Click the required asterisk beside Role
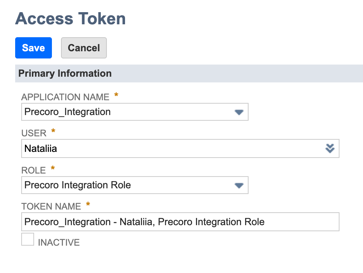 pyautogui.click(x=53, y=169)
